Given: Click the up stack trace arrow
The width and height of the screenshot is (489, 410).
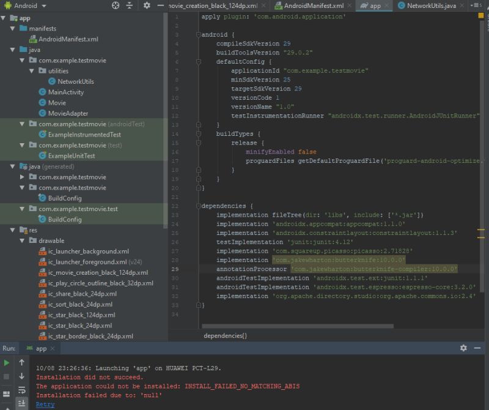Looking at the screenshot, I should point(21,362).
